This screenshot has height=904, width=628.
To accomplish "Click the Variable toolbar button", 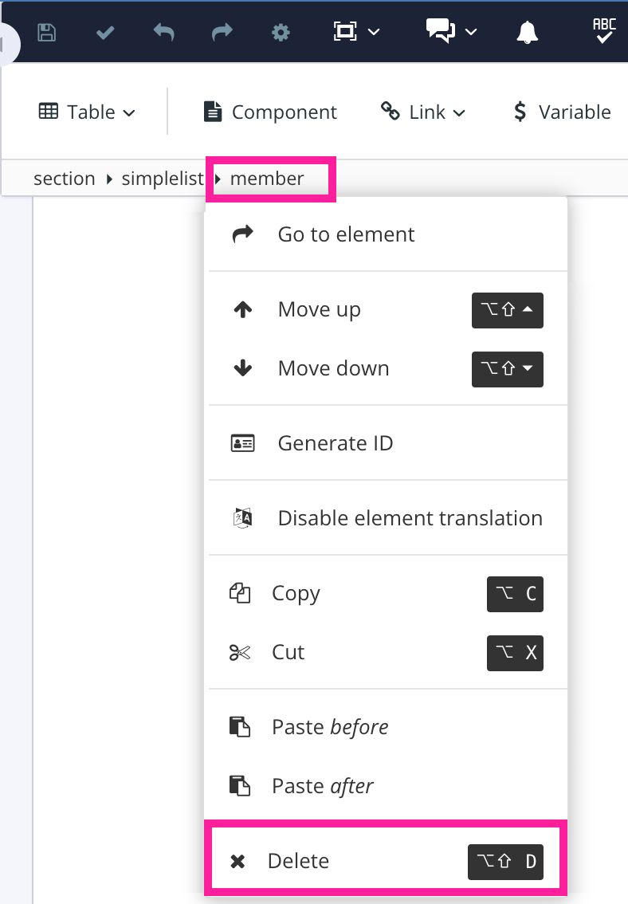I will pos(563,112).
